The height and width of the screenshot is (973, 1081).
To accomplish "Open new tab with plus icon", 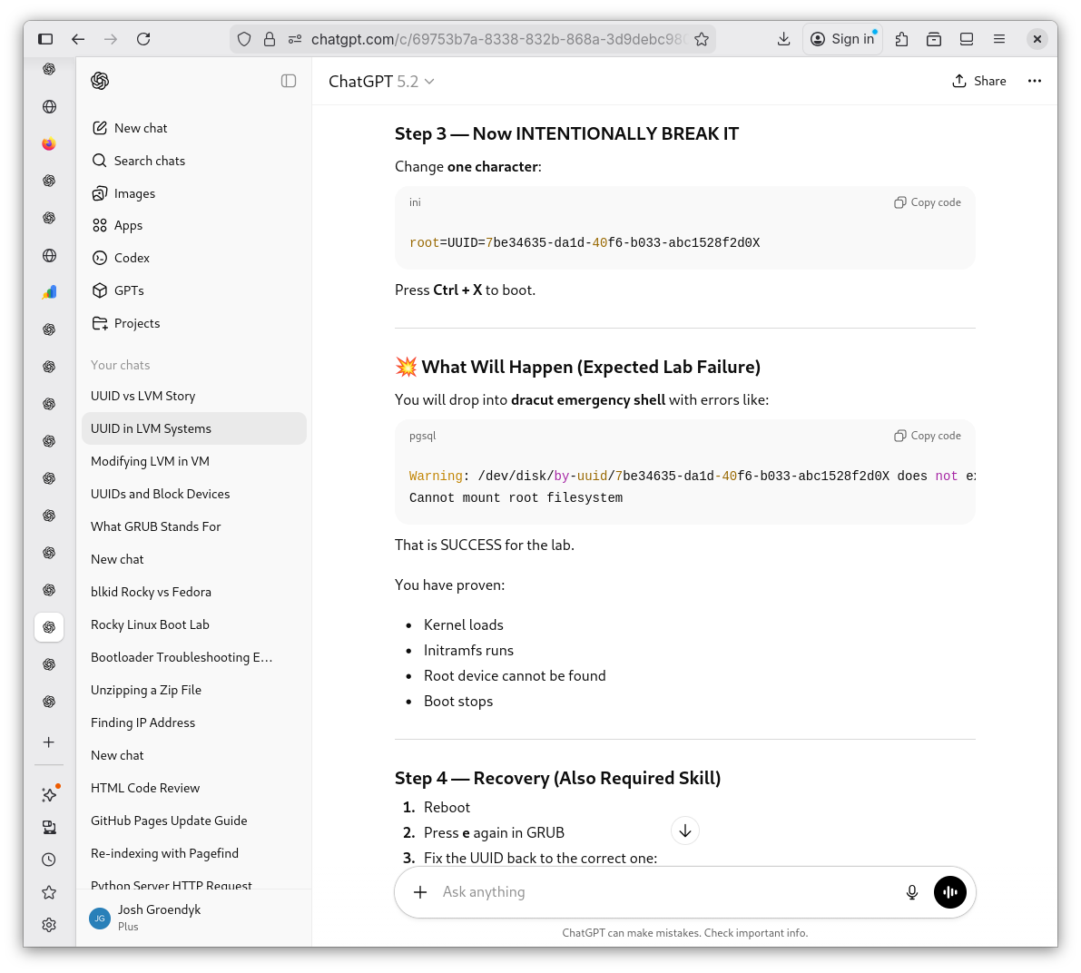I will [x=49, y=742].
